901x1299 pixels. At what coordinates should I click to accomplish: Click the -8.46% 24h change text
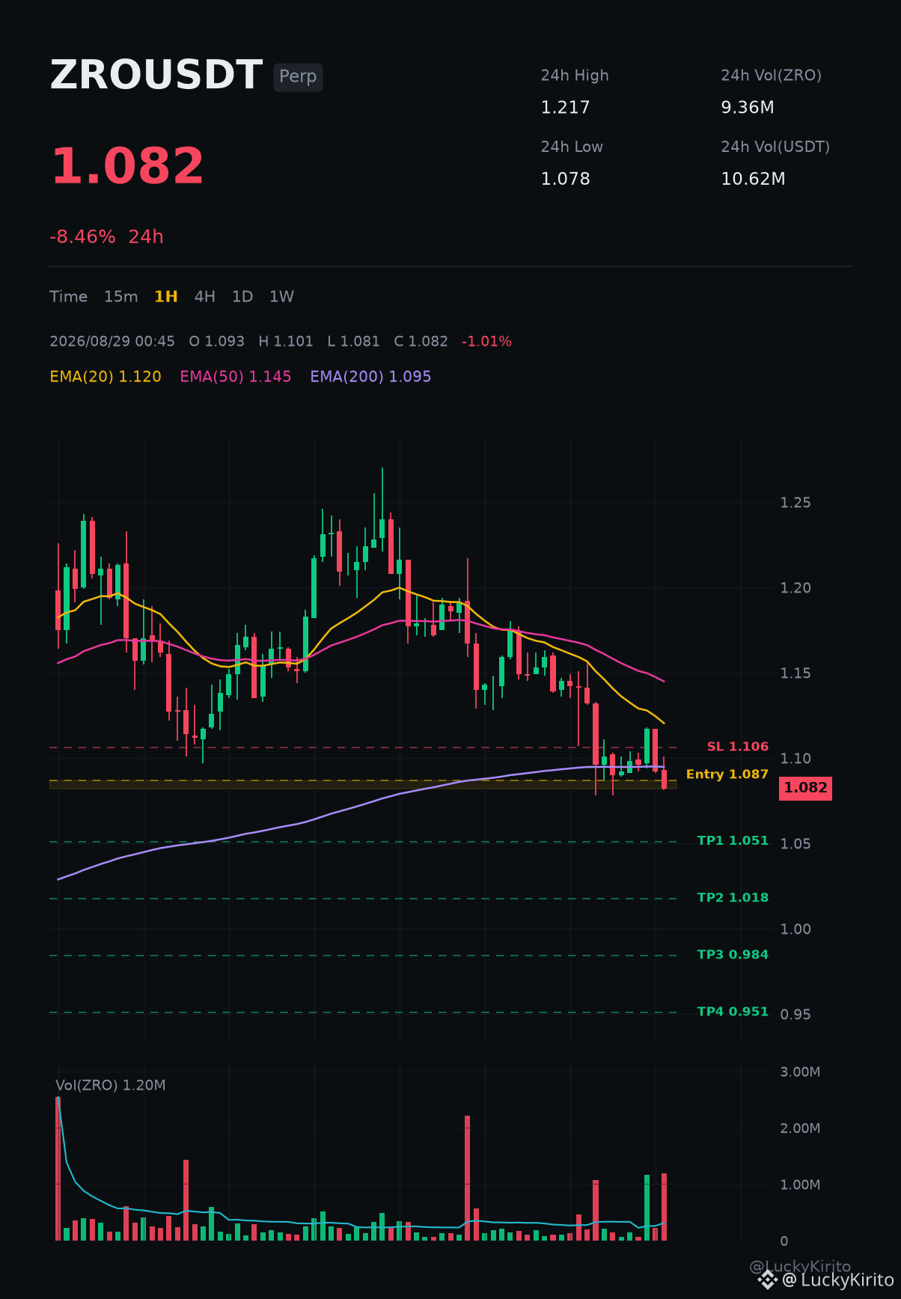106,237
